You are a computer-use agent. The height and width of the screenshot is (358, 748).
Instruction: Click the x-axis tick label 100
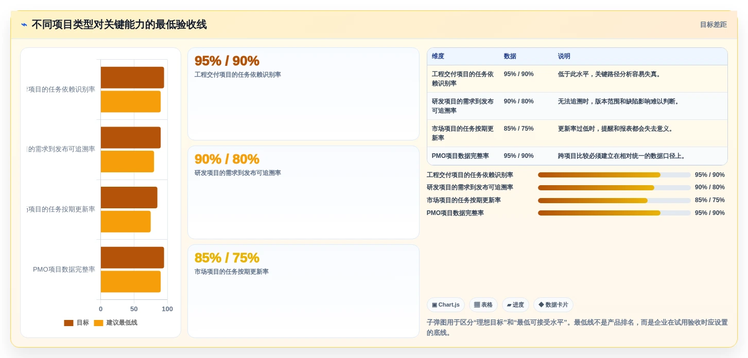pyautogui.click(x=167, y=309)
